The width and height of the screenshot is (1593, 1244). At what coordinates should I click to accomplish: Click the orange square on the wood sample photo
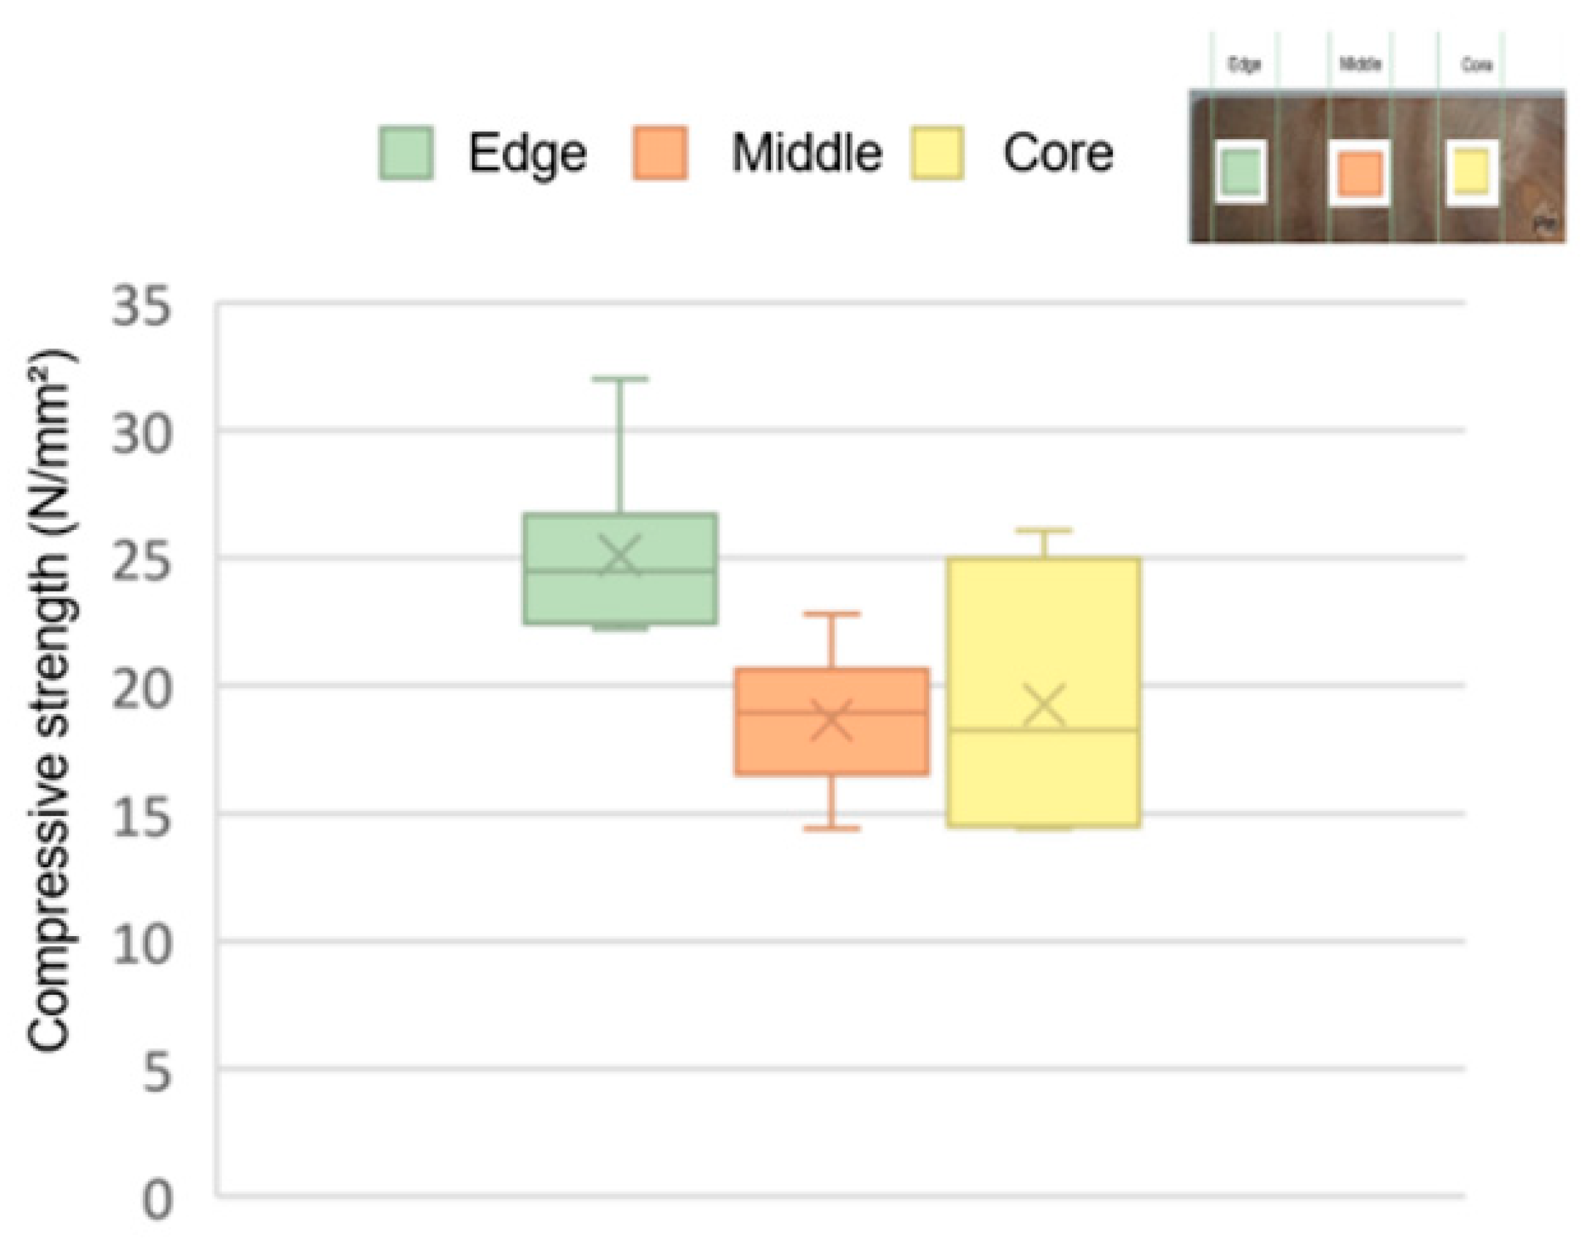[1360, 174]
